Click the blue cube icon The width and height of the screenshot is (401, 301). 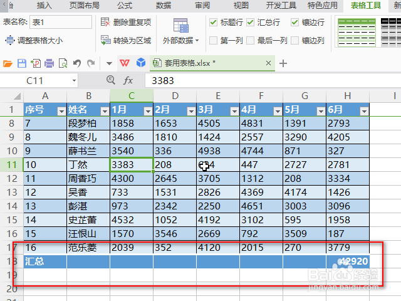click(x=140, y=63)
